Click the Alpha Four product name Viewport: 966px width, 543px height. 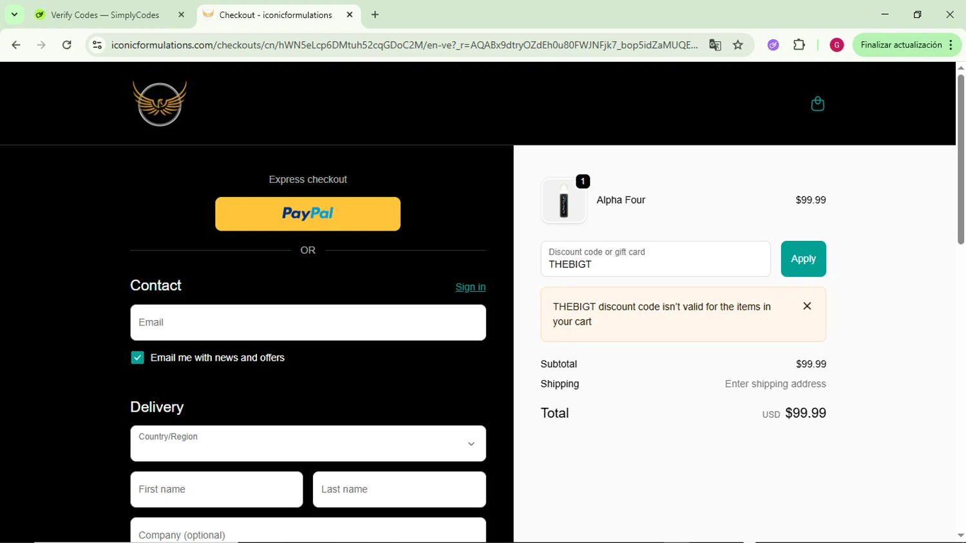pos(621,200)
